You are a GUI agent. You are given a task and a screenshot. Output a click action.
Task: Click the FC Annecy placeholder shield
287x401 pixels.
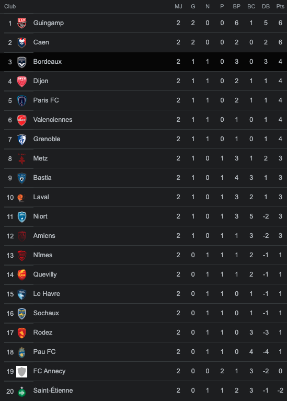coord(22,372)
